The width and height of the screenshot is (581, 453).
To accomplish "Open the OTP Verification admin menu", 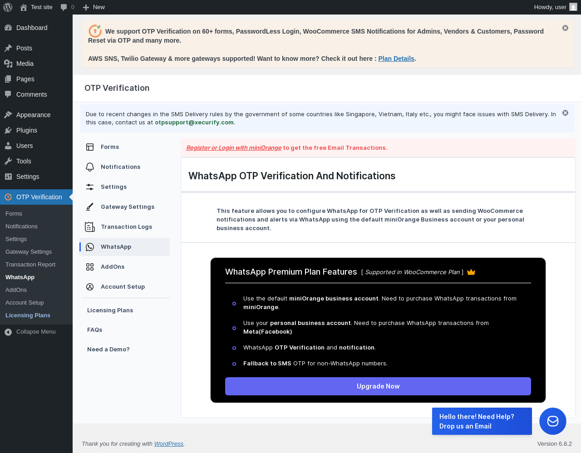I will (x=36, y=197).
